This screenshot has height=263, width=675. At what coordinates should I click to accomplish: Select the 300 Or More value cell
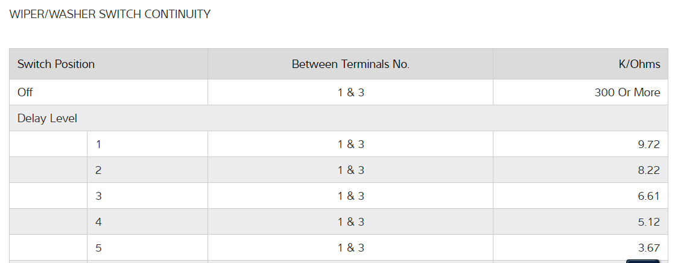coord(627,93)
